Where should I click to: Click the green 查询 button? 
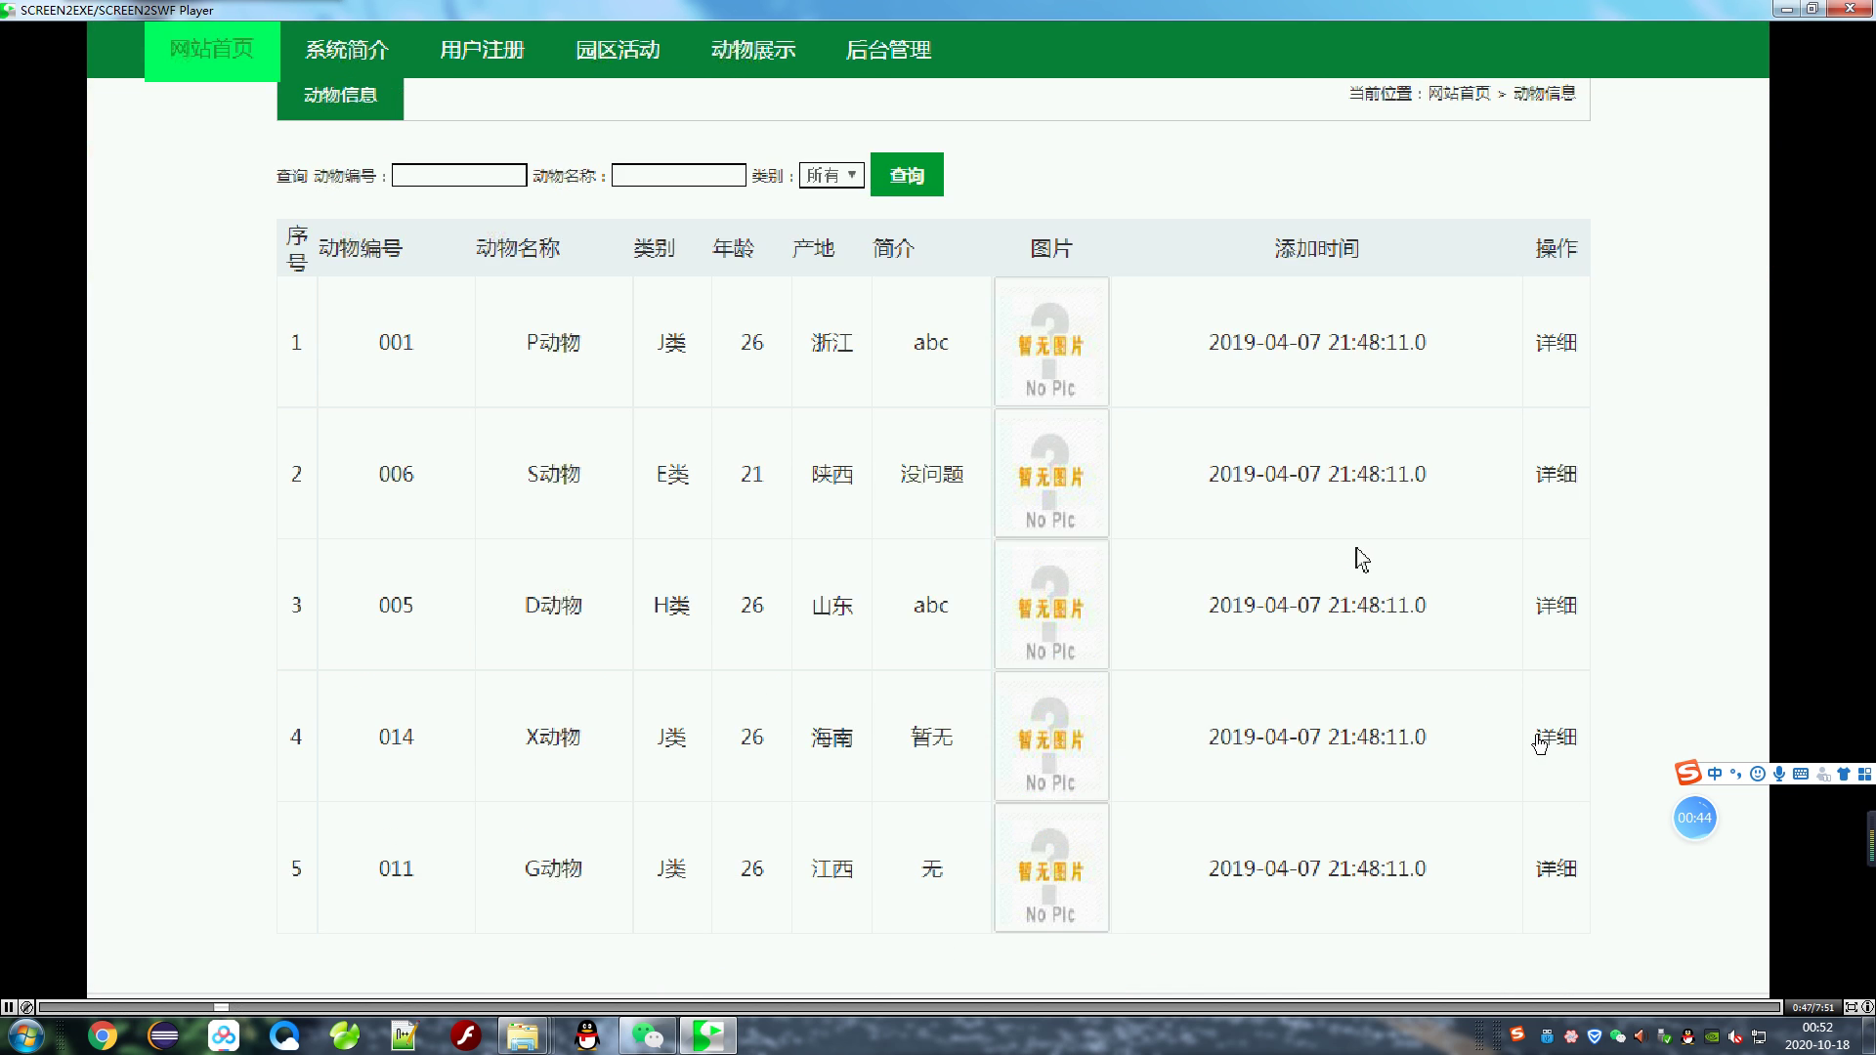[x=907, y=175]
